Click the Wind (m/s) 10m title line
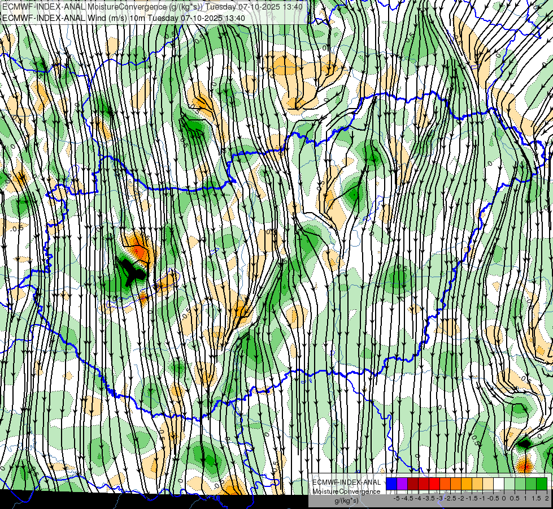The image size is (553, 509). 123,18
